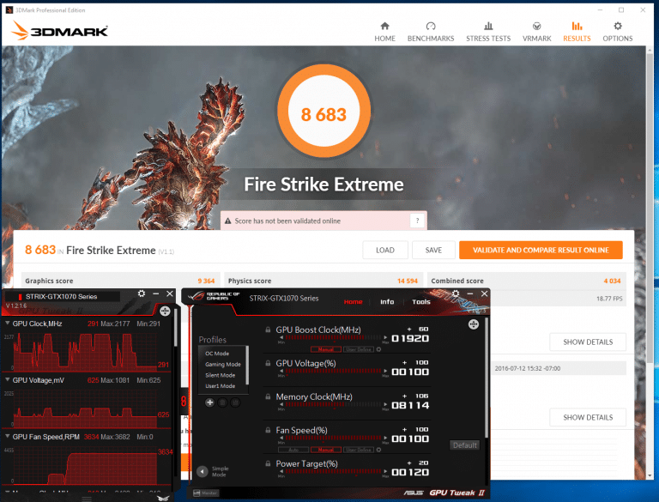Select User Define under Fan Speed
The width and height of the screenshot is (659, 502).
[359, 450]
